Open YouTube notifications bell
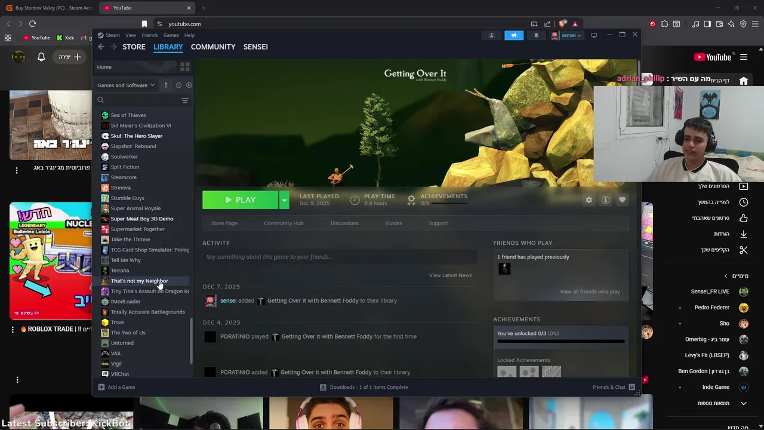Screen dimensions: 764x430 coord(41,57)
